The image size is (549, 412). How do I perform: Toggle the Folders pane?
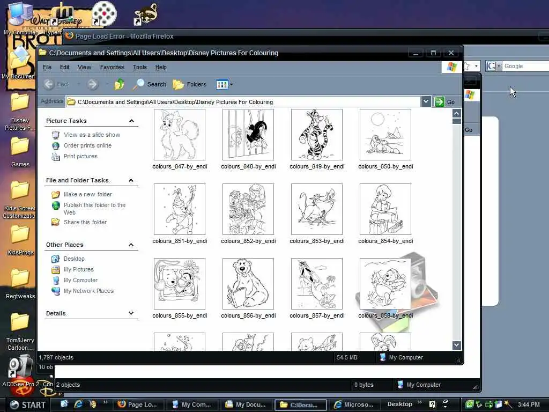click(189, 84)
